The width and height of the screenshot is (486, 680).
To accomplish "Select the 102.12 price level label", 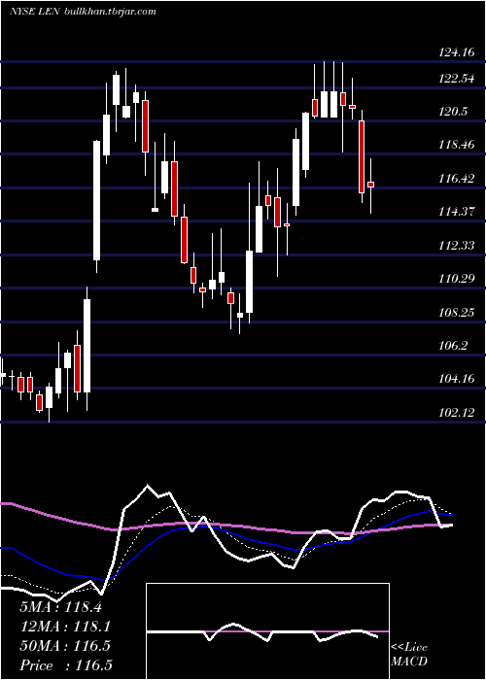I will point(457,413).
